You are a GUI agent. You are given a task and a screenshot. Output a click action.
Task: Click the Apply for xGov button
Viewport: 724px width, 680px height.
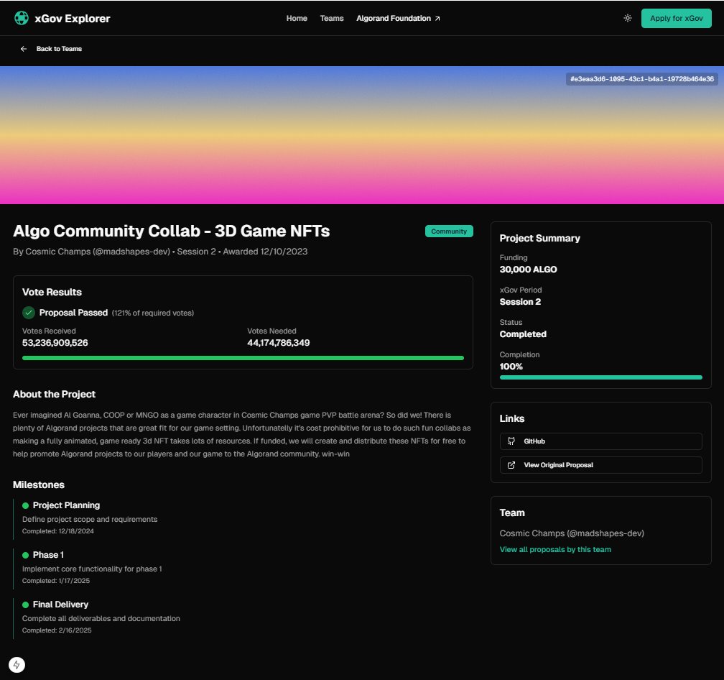tap(676, 18)
